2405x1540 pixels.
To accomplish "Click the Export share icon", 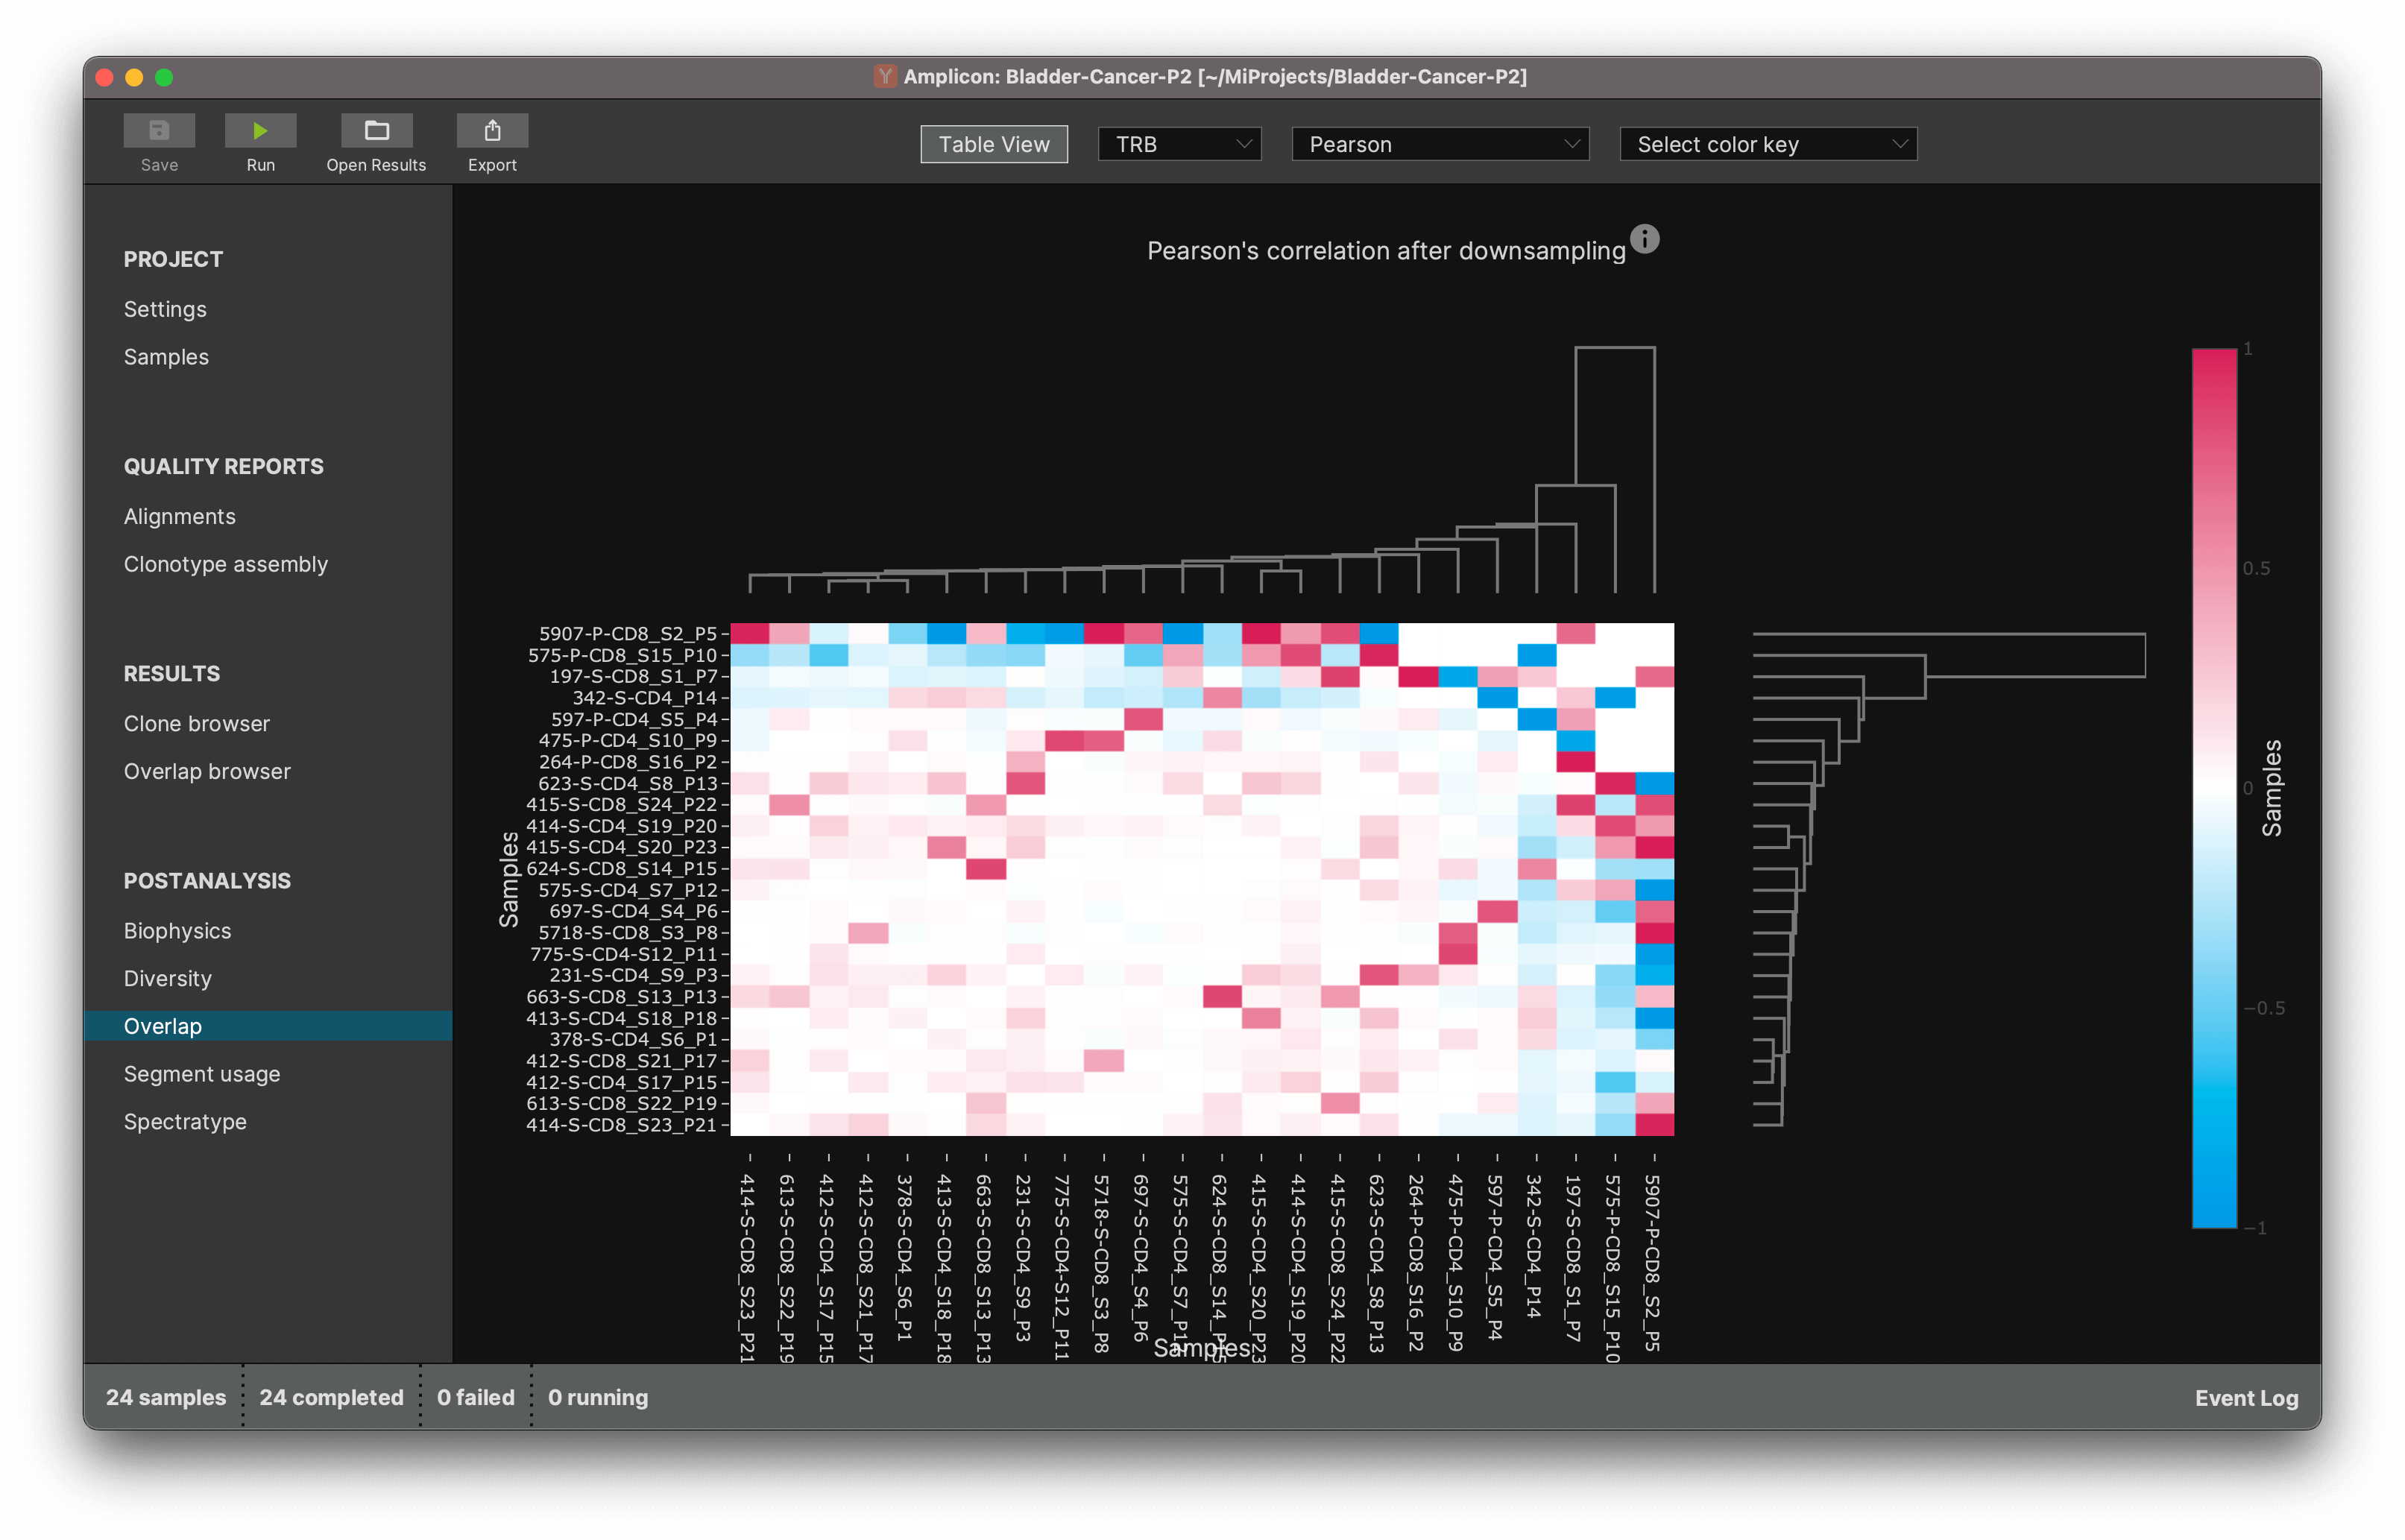I will click(492, 131).
